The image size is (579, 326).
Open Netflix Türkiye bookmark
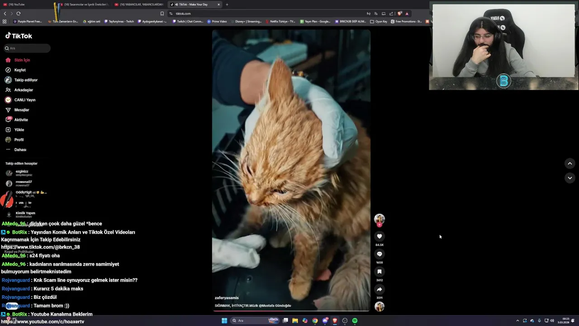tap(280, 21)
